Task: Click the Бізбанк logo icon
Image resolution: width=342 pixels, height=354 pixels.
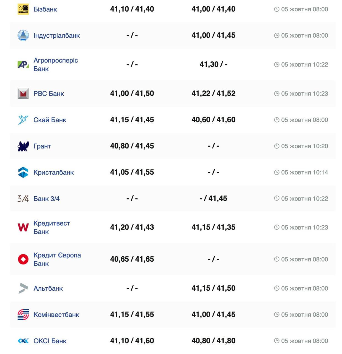Action: pos(23,9)
